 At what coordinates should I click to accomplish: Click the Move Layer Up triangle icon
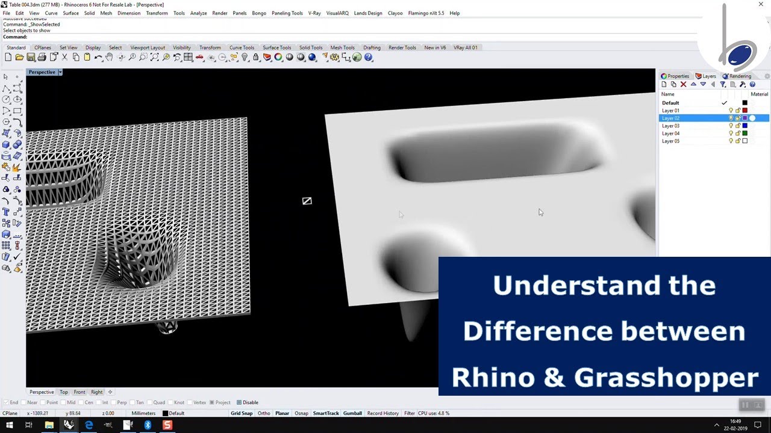(693, 84)
